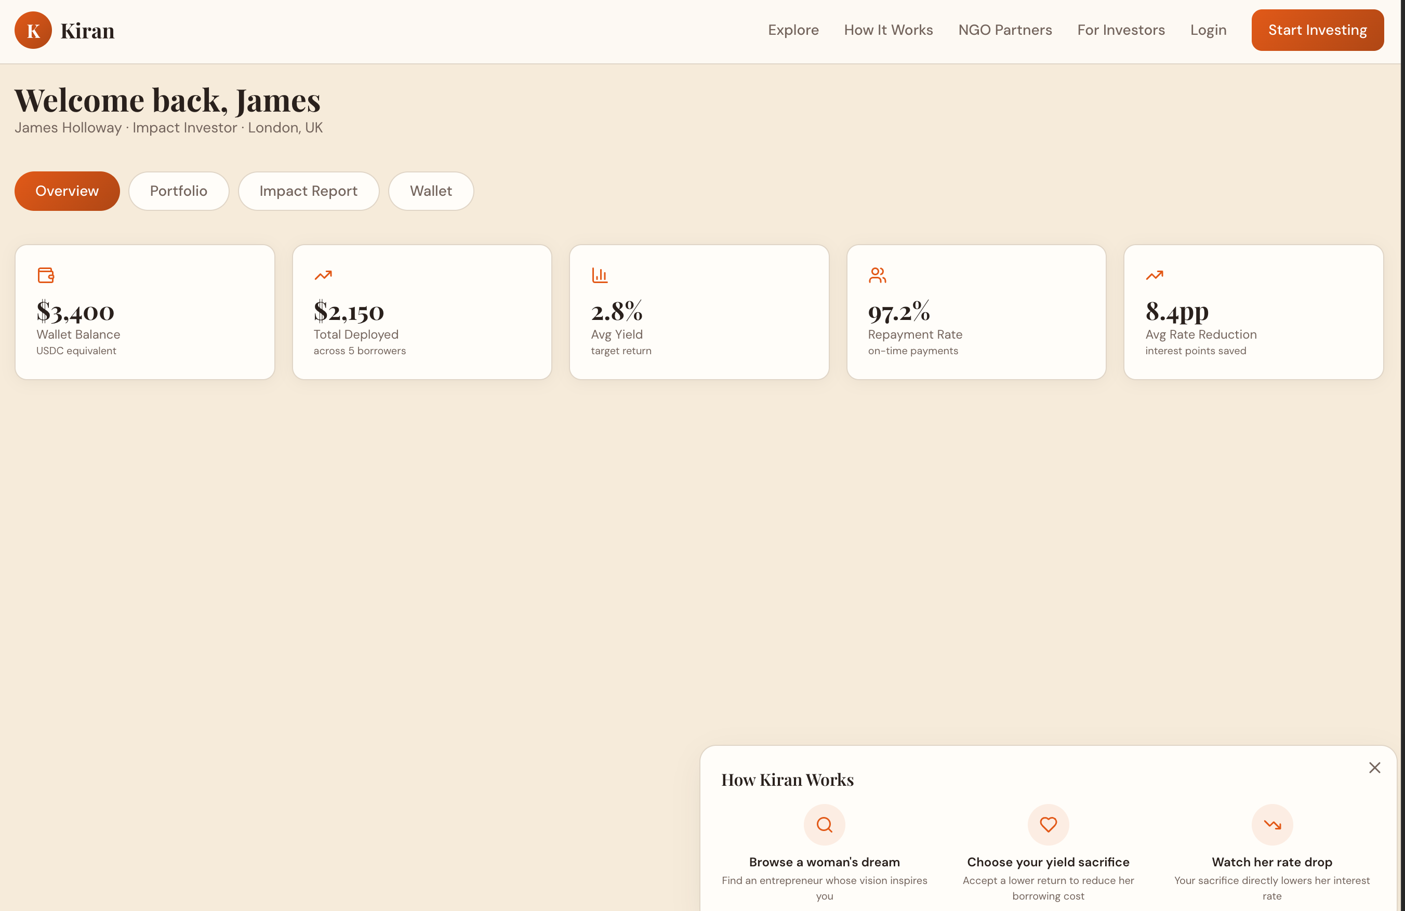
Task: Open NGO Partners in the navigation
Action: click(1005, 30)
